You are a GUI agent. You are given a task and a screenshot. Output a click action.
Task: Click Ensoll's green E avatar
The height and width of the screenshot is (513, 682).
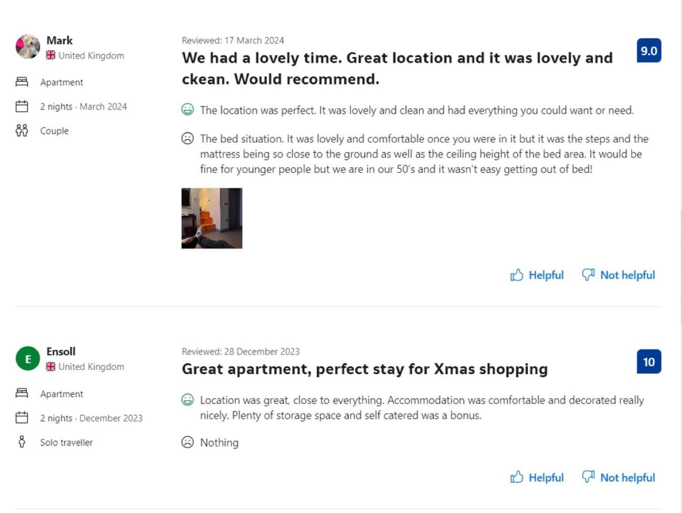pos(28,359)
